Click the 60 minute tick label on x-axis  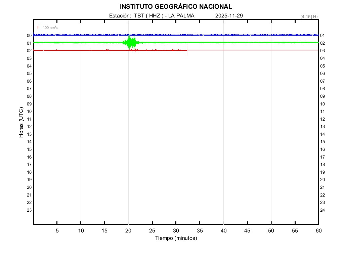click(318, 230)
